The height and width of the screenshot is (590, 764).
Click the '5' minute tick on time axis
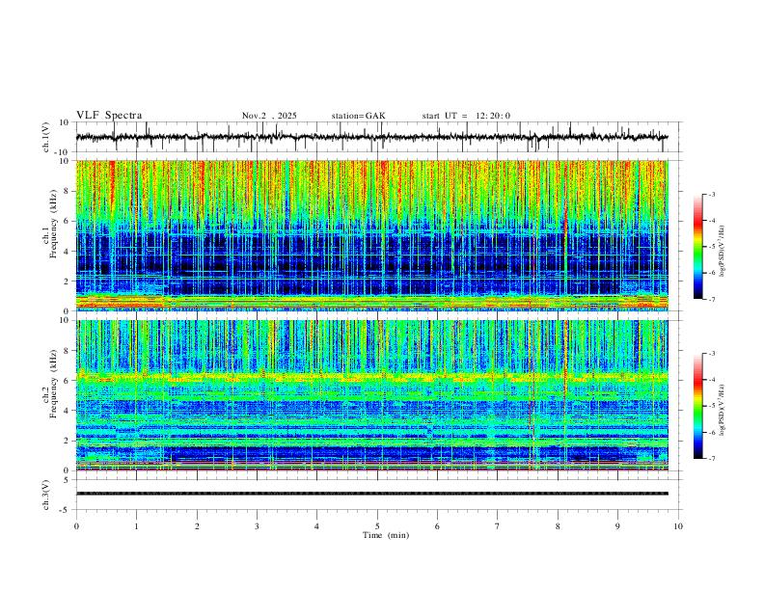(x=377, y=526)
